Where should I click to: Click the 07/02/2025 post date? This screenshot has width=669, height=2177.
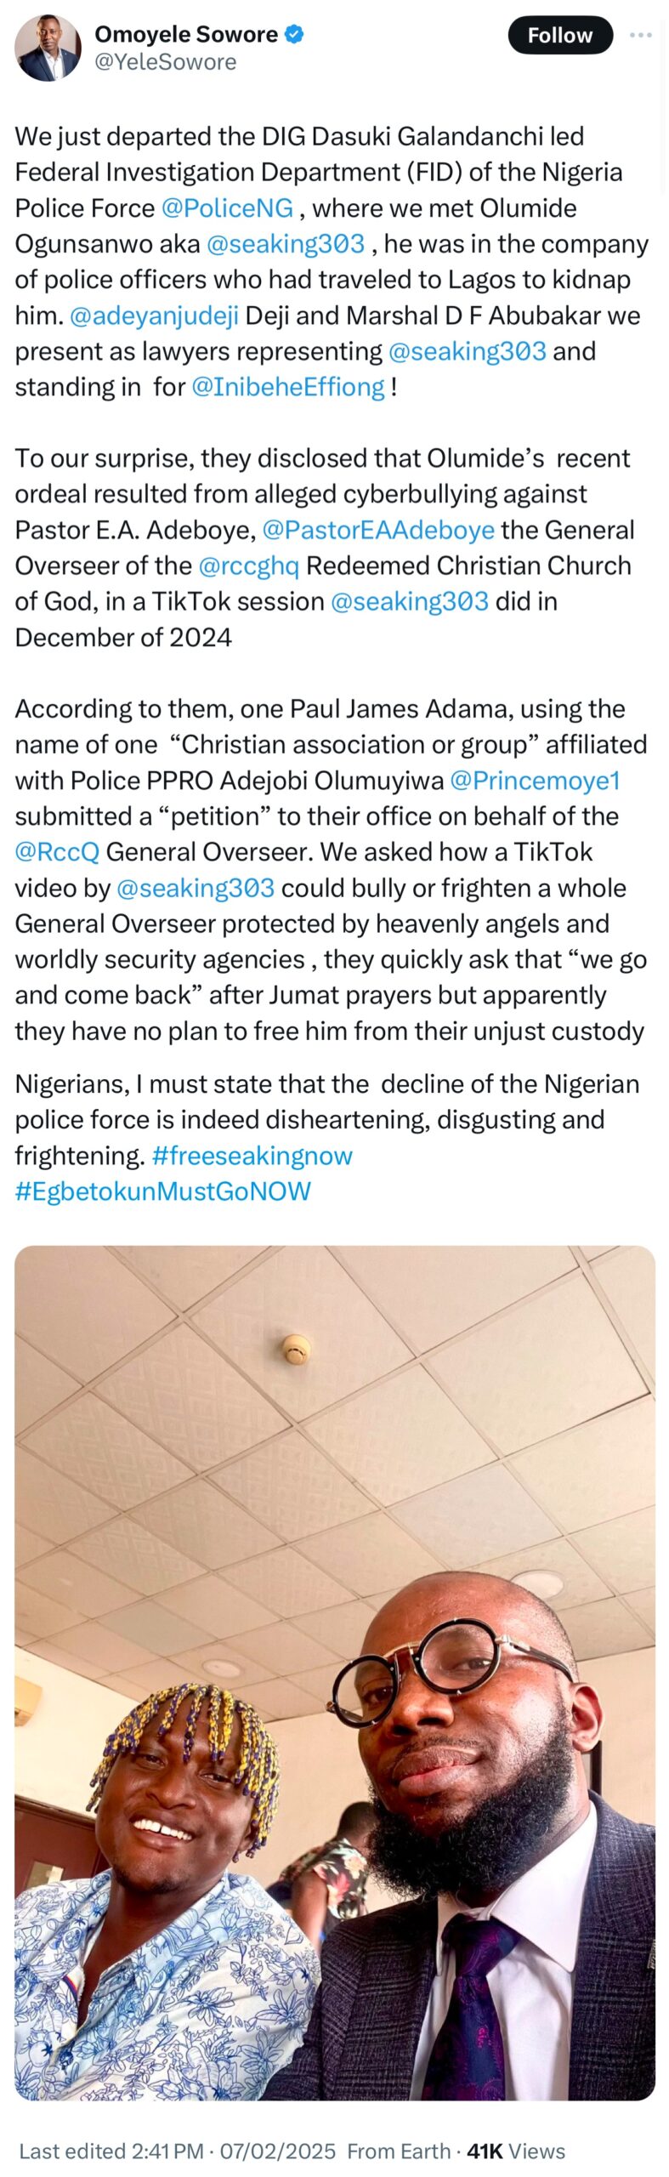278,2151
